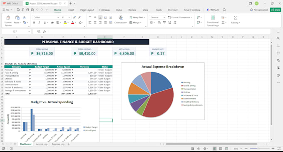
Task: Click the Share button
Action: click(276, 10)
